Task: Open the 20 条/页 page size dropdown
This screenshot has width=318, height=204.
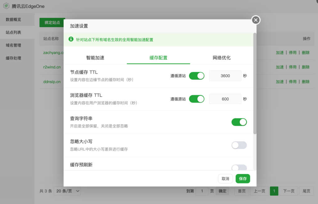Action: click(x=67, y=191)
